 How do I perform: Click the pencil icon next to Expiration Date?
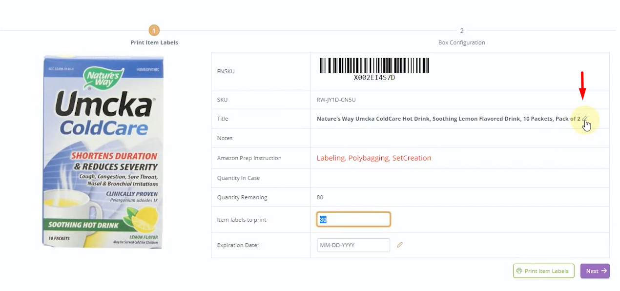[400, 245]
